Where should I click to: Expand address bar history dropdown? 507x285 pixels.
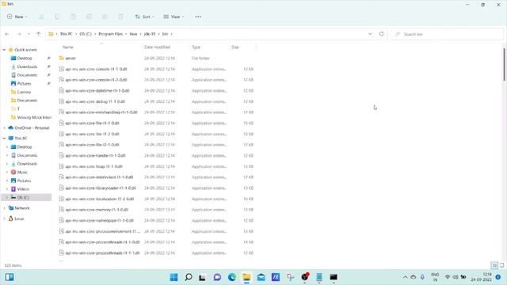[x=370, y=34]
